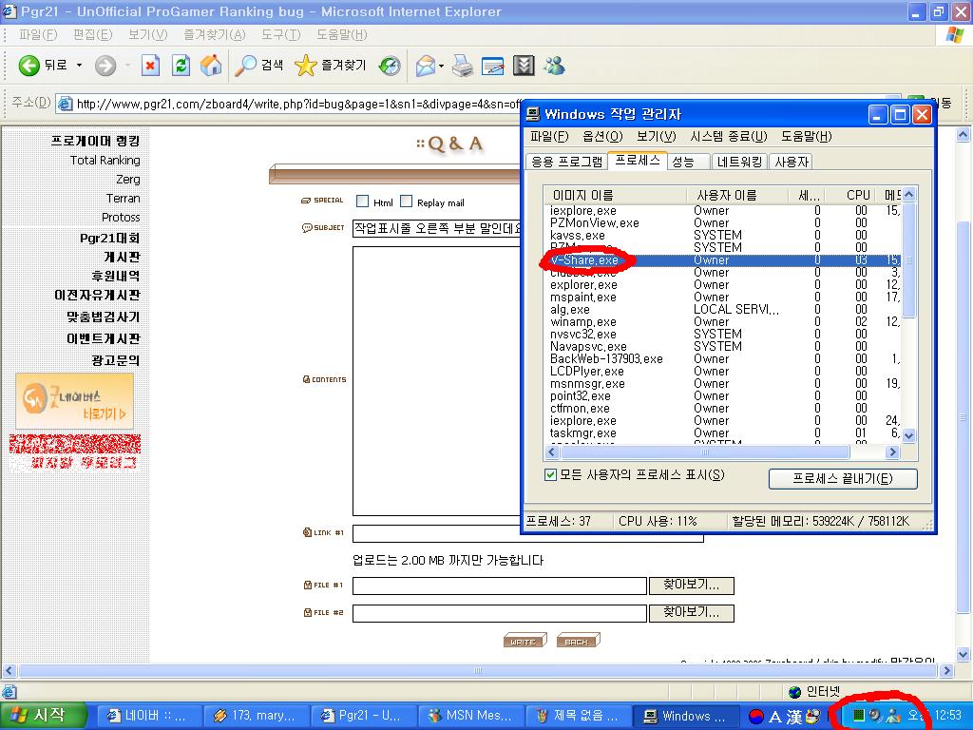Switch to the 네트워킹 tab
The width and height of the screenshot is (973, 730).
pyautogui.click(x=739, y=162)
